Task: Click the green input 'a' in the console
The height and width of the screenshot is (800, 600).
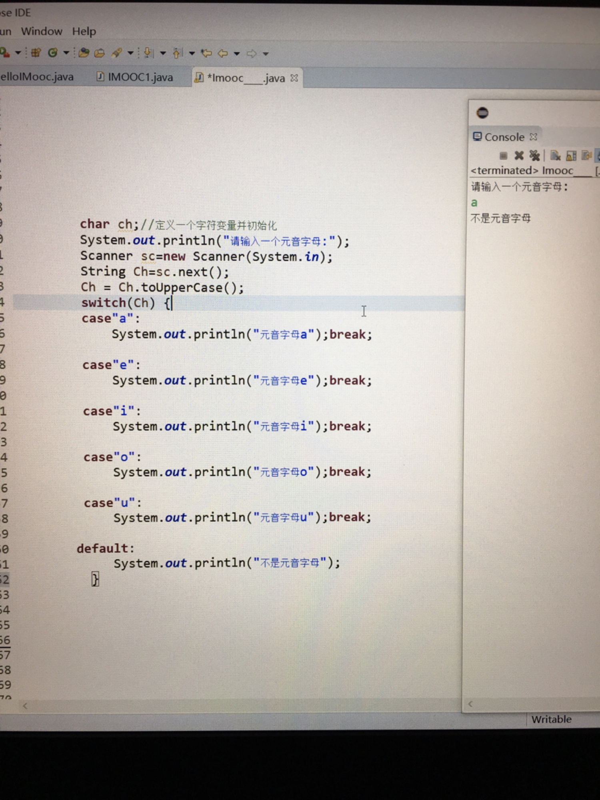Action: click(474, 203)
